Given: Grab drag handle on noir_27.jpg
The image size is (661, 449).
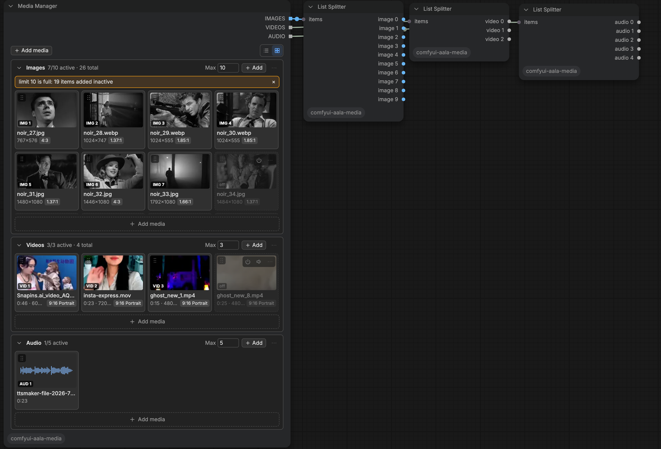Looking at the screenshot, I should 22,98.
